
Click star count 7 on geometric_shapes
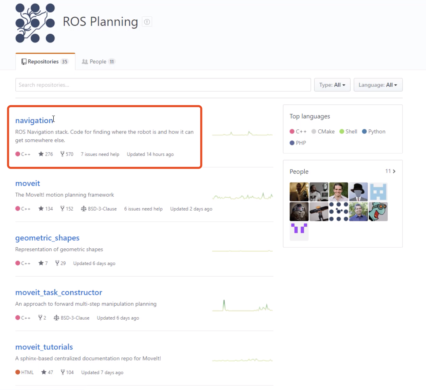(x=43, y=263)
